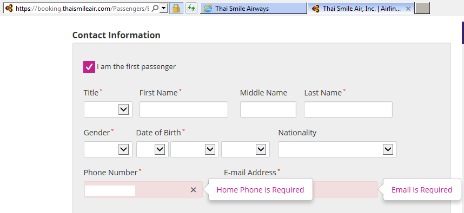Open the Date of Birth year dropdown

coord(246,149)
